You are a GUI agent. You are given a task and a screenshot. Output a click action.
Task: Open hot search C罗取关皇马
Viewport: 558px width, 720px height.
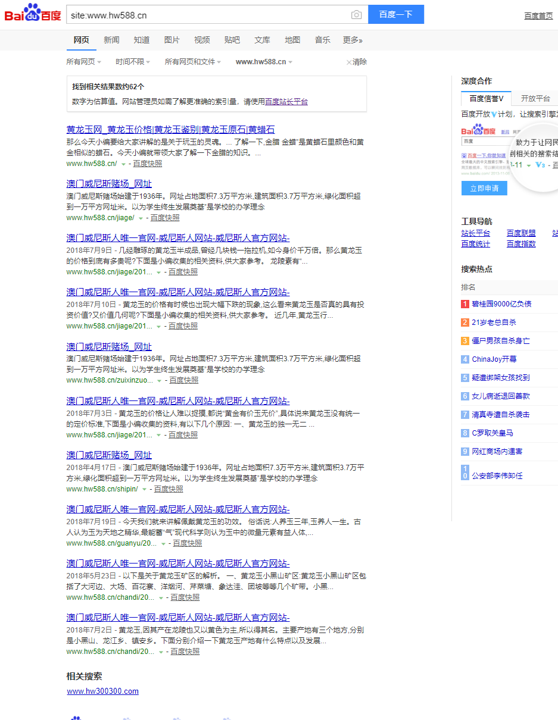click(492, 433)
